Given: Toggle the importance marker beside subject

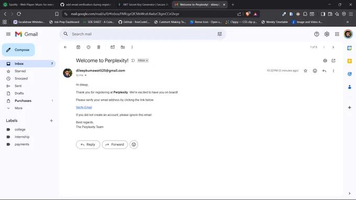Looking at the screenshot, I should pos(133,61).
